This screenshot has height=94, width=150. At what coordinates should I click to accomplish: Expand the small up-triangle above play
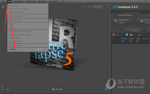tap(2, 86)
